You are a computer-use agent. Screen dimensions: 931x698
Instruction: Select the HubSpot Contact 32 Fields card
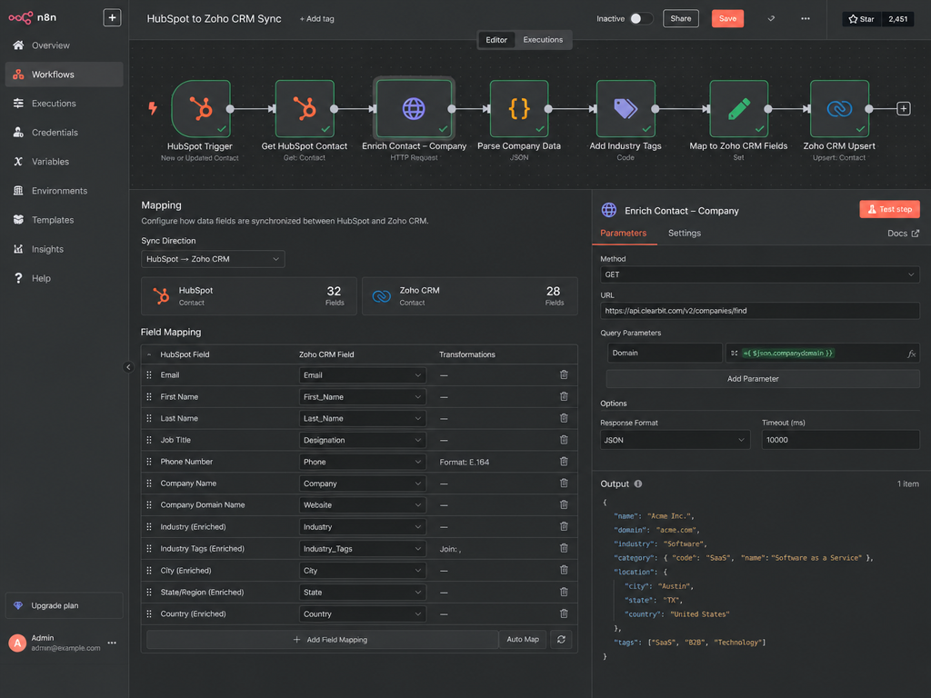(249, 295)
